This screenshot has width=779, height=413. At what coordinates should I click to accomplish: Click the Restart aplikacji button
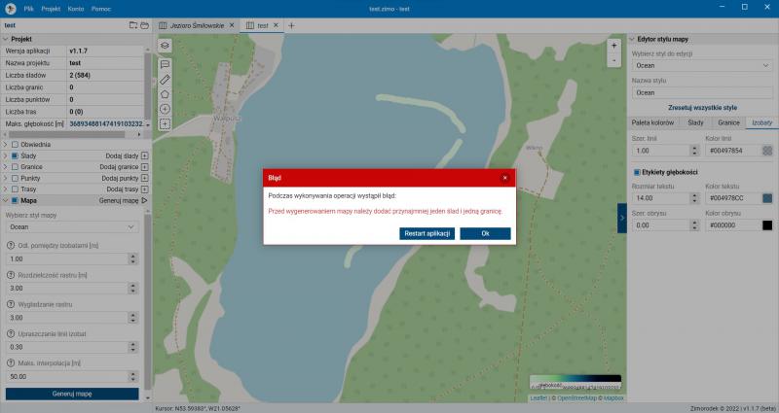point(427,233)
